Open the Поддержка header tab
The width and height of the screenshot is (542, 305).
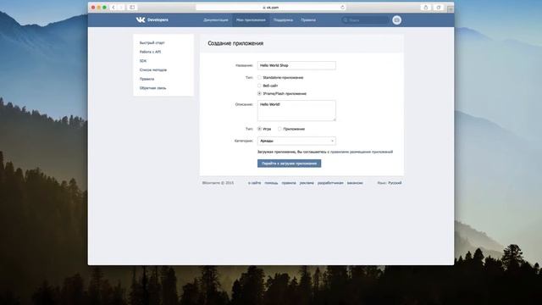(x=283, y=20)
